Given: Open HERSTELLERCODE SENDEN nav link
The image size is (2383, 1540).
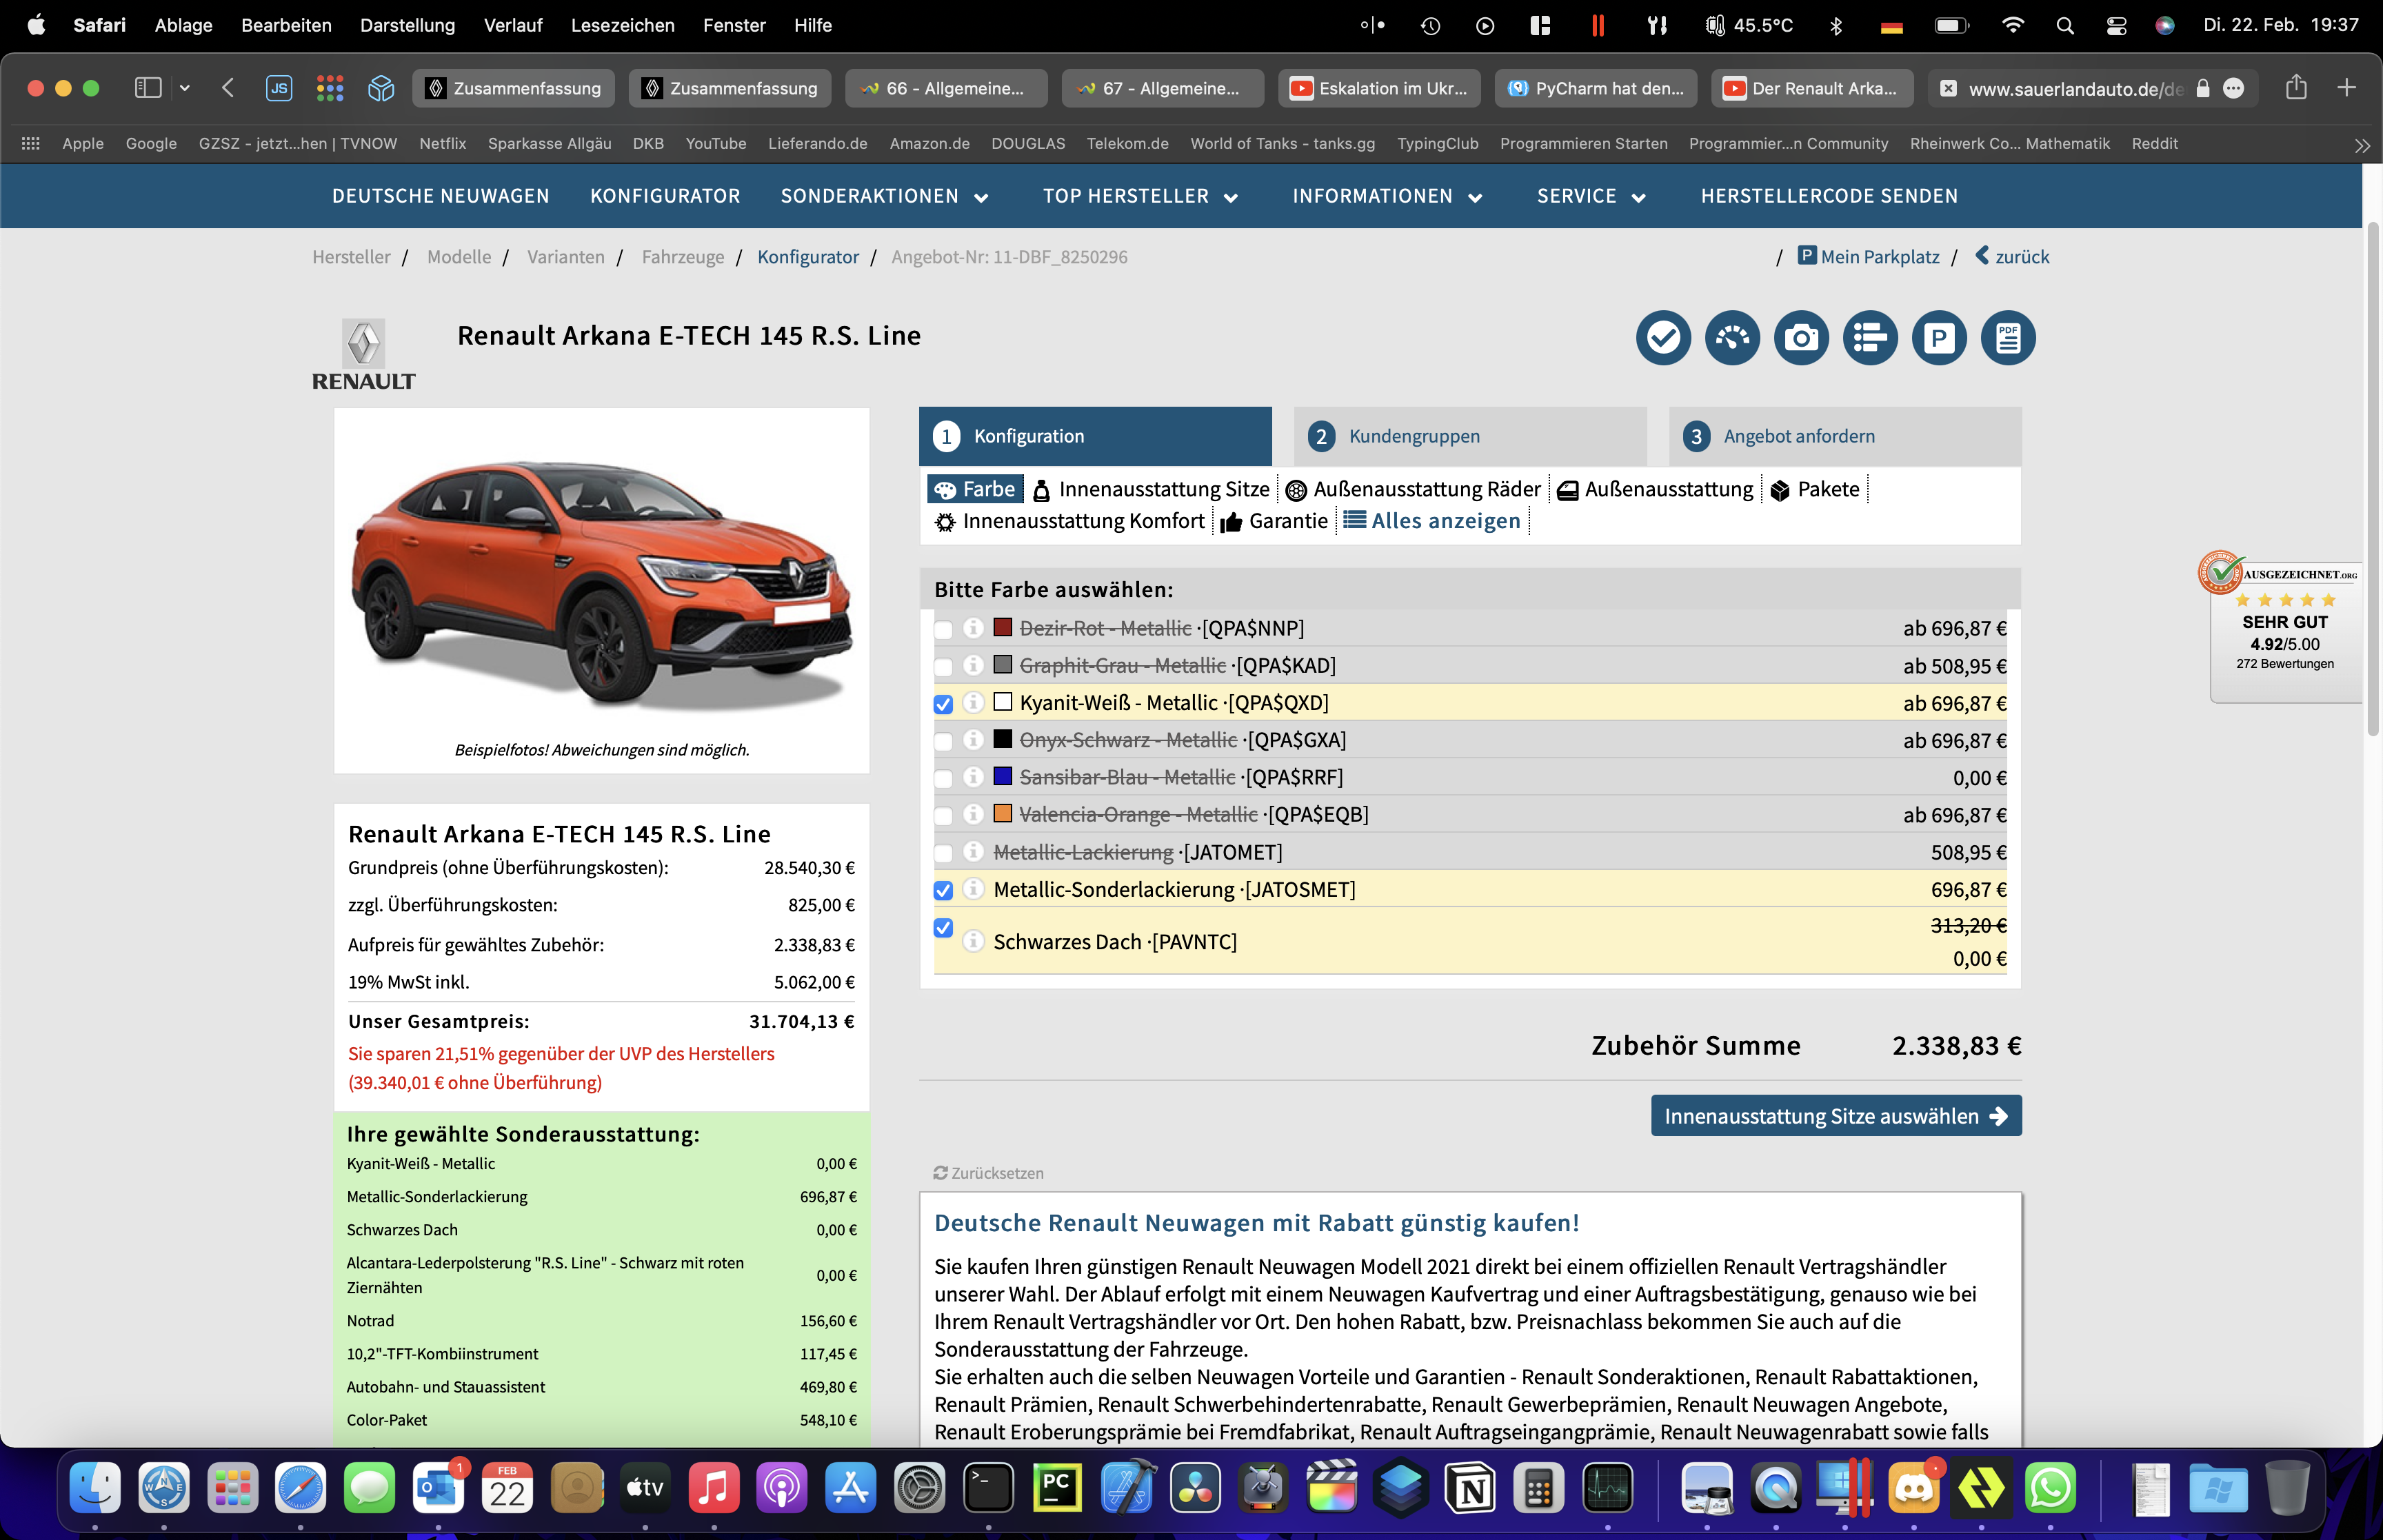Looking at the screenshot, I should (x=1829, y=196).
